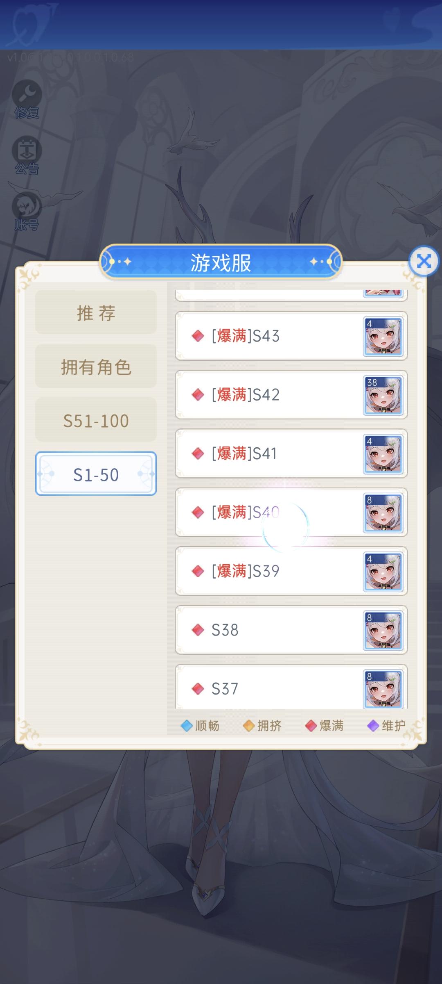Image resolution: width=442 pixels, height=984 pixels.
Task: Close the 游戏服 server dialog
Action: pyautogui.click(x=424, y=261)
